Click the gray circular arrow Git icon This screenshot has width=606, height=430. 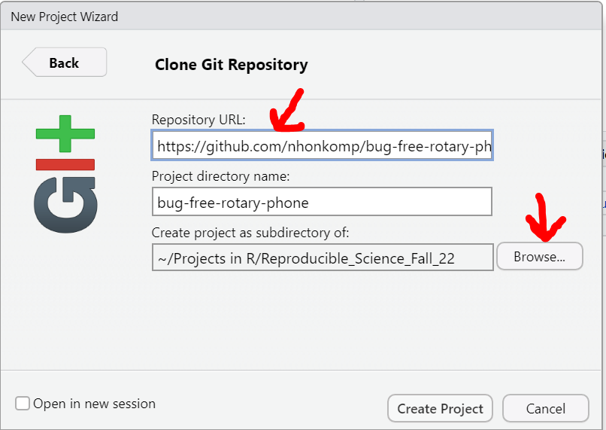coord(65,205)
